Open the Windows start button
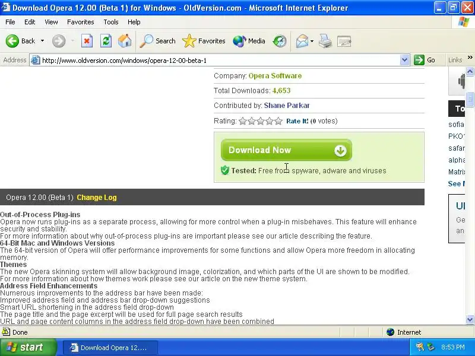The height and width of the screenshot is (356, 475). pos(28,347)
